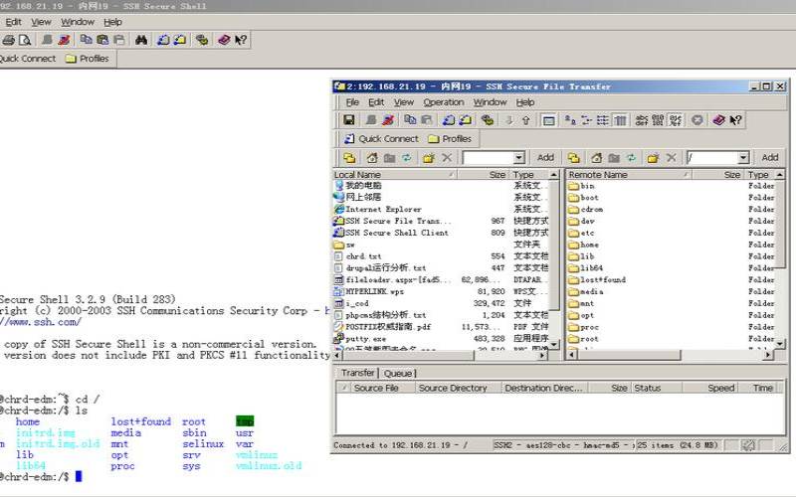Click Copy icon in File Transfer toolbar
Viewport: 796px width, 497px height.
(x=410, y=120)
